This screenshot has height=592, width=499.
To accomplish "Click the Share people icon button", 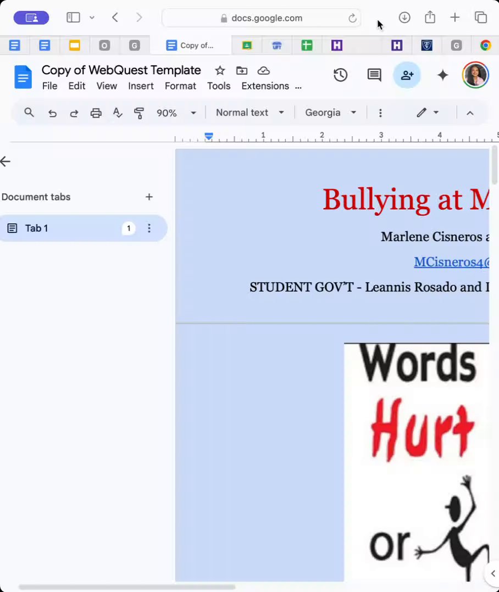I will point(407,75).
